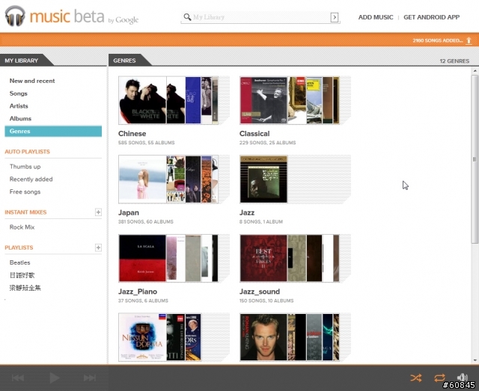Click the 12 GENRES count label

(454, 61)
